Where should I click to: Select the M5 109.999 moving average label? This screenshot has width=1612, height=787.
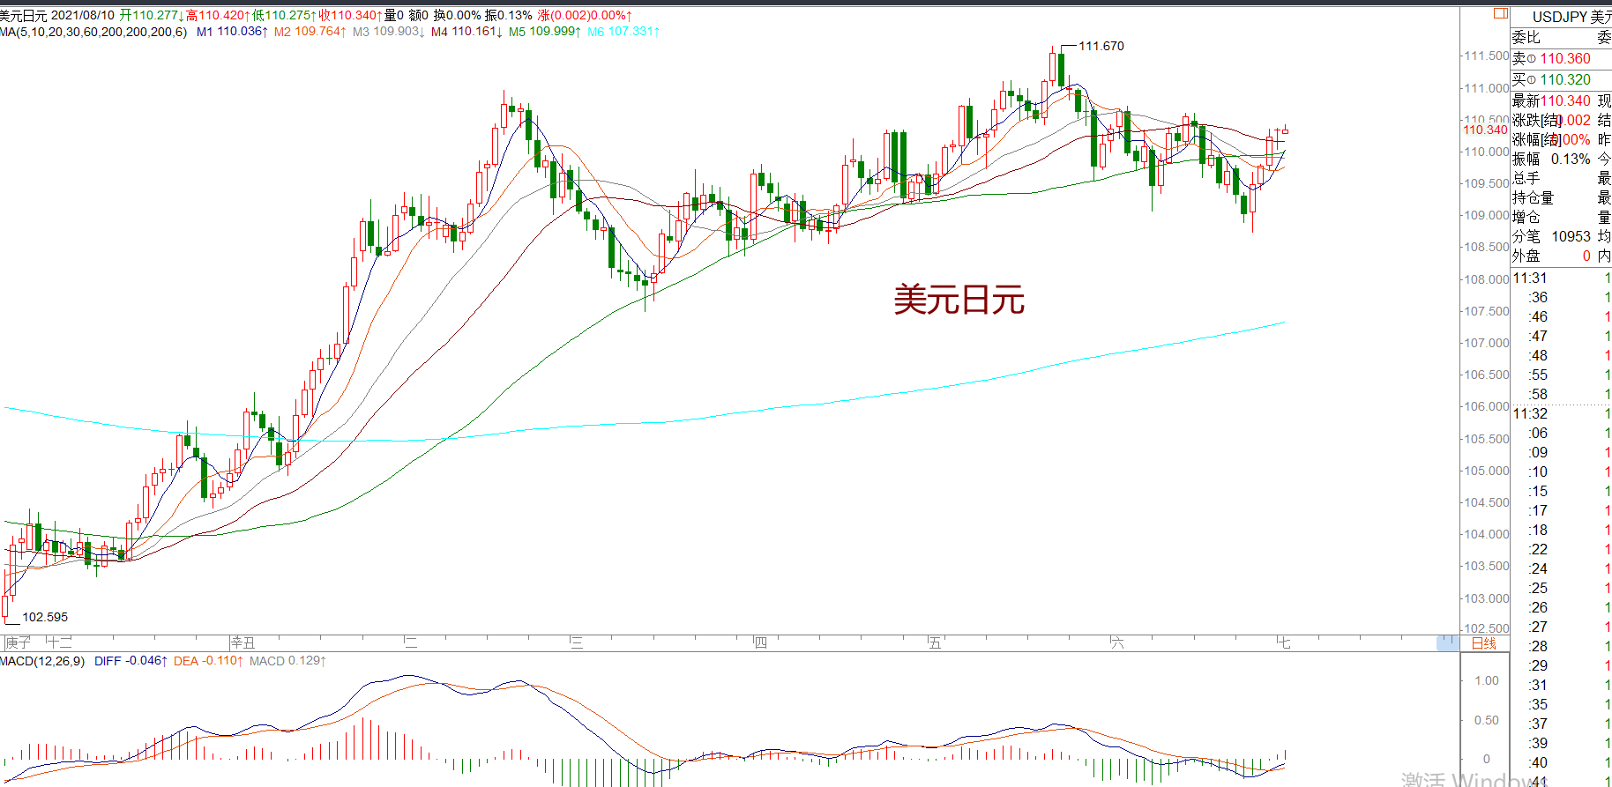pos(544,32)
